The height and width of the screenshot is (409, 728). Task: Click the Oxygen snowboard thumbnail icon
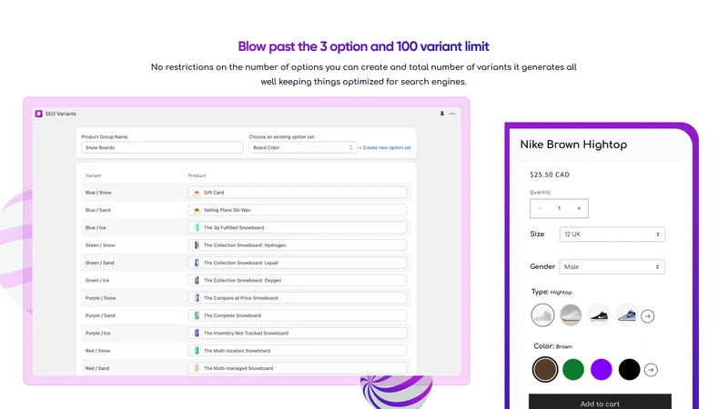click(x=197, y=281)
